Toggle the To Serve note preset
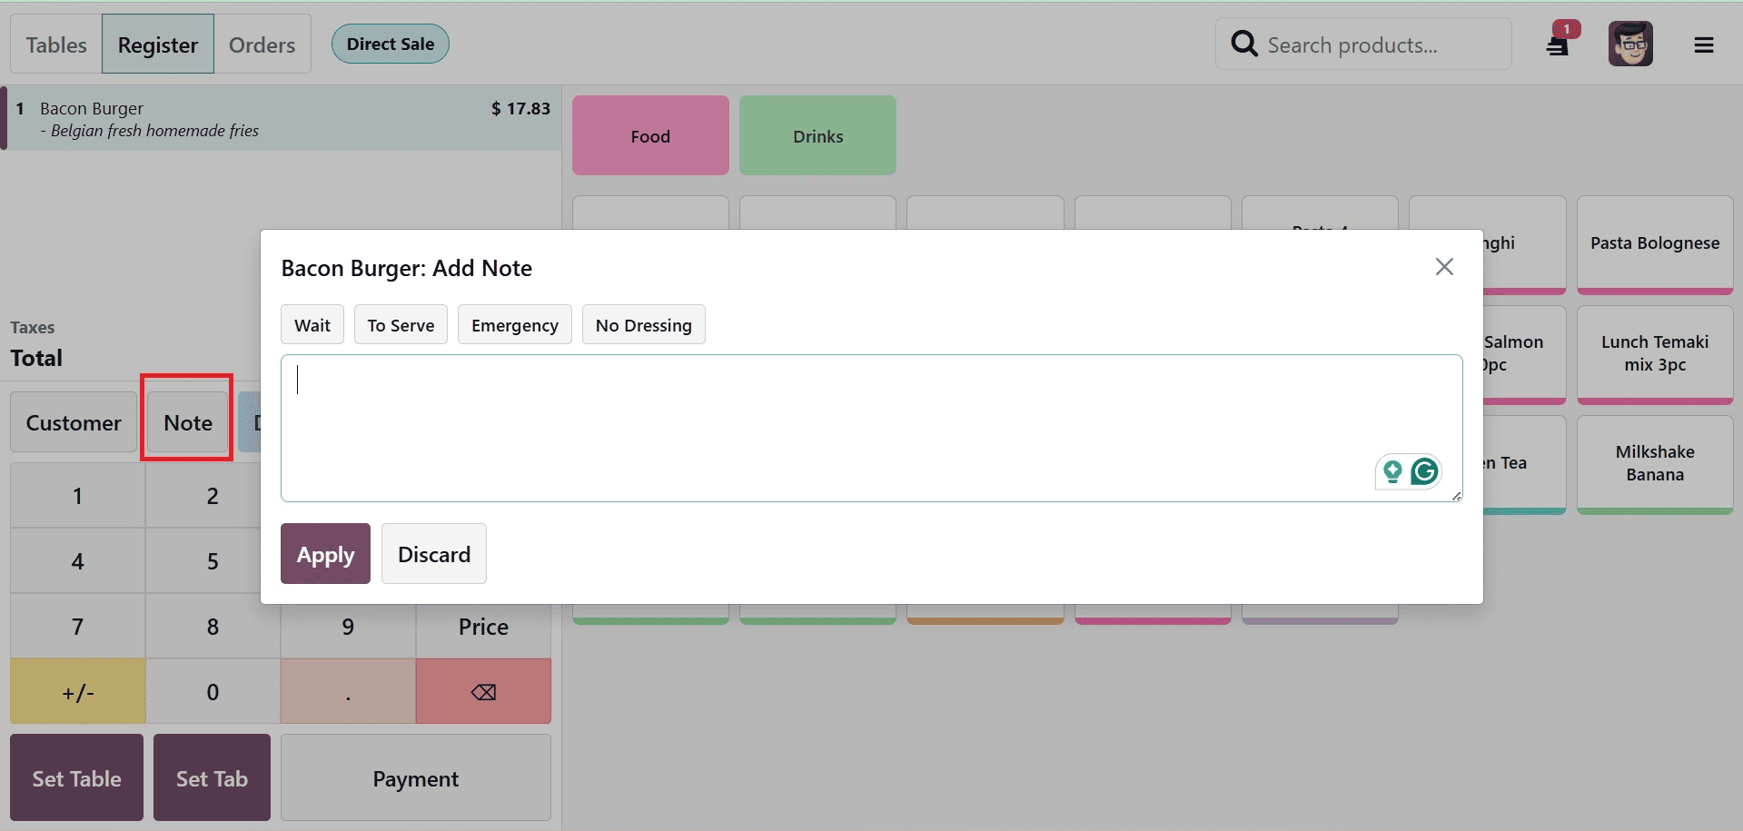The width and height of the screenshot is (1743, 831). pos(400,324)
